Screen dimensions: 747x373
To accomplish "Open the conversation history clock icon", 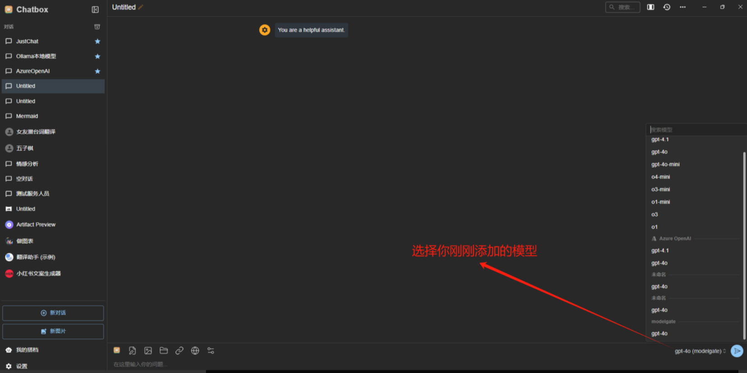I will click(x=667, y=7).
